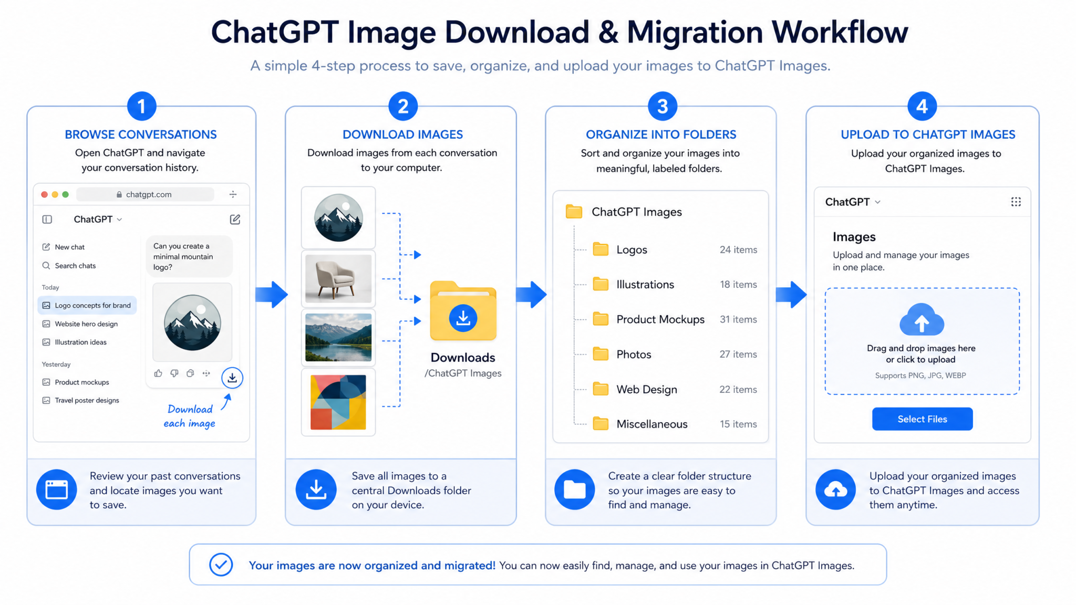Screen dimensions: 1076x605
Task: Click the thumbs up icon under the logo
Action: (x=158, y=373)
